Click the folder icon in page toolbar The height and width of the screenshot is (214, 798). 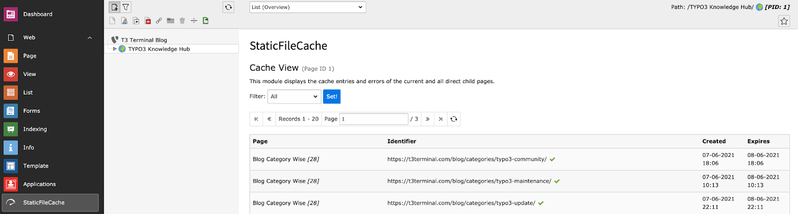tap(171, 21)
